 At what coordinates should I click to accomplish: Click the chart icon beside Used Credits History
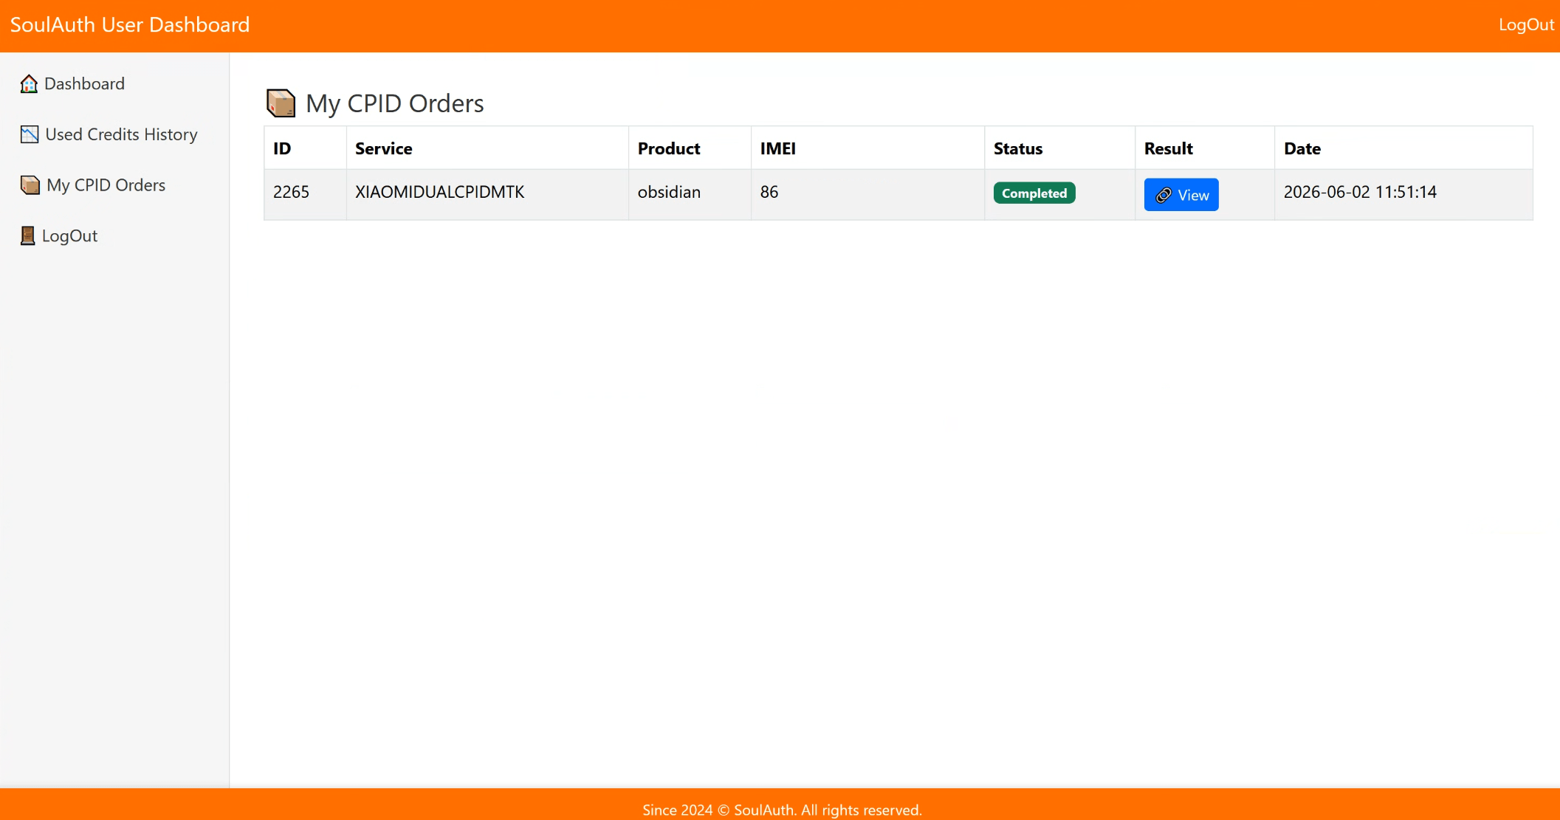pyautogui.click(x=30, y=134)
